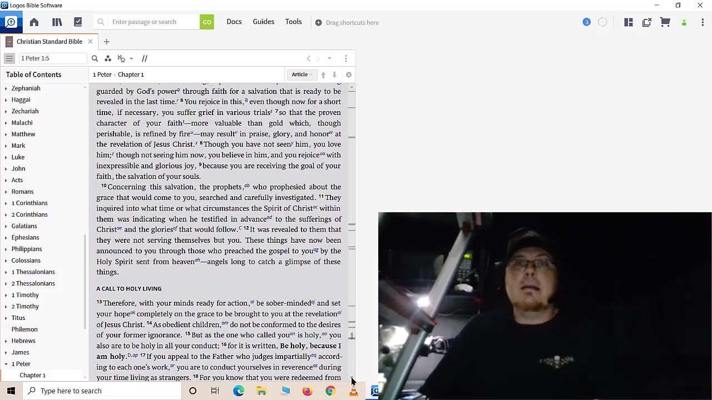Open the Guides menu
The height and width of the screenshot is (400, 712).
point(264,22)
